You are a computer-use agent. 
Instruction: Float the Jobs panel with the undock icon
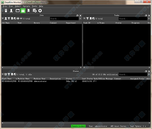(77, 16)
